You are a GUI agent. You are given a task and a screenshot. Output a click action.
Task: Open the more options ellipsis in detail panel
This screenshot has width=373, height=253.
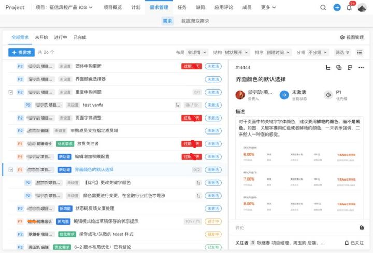point(361,68)
